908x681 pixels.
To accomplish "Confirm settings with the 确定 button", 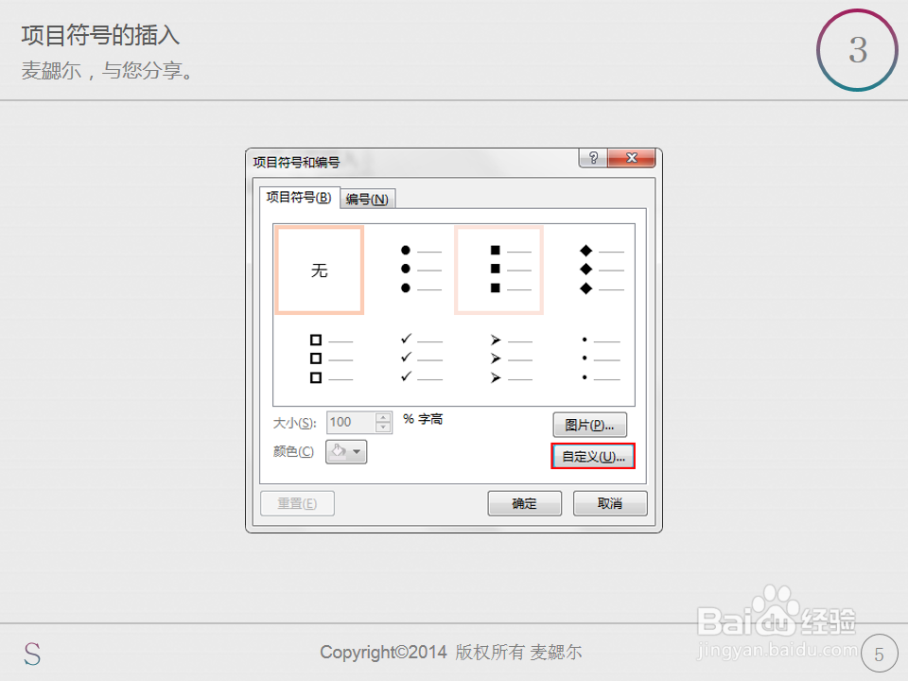I will (524, 503).
